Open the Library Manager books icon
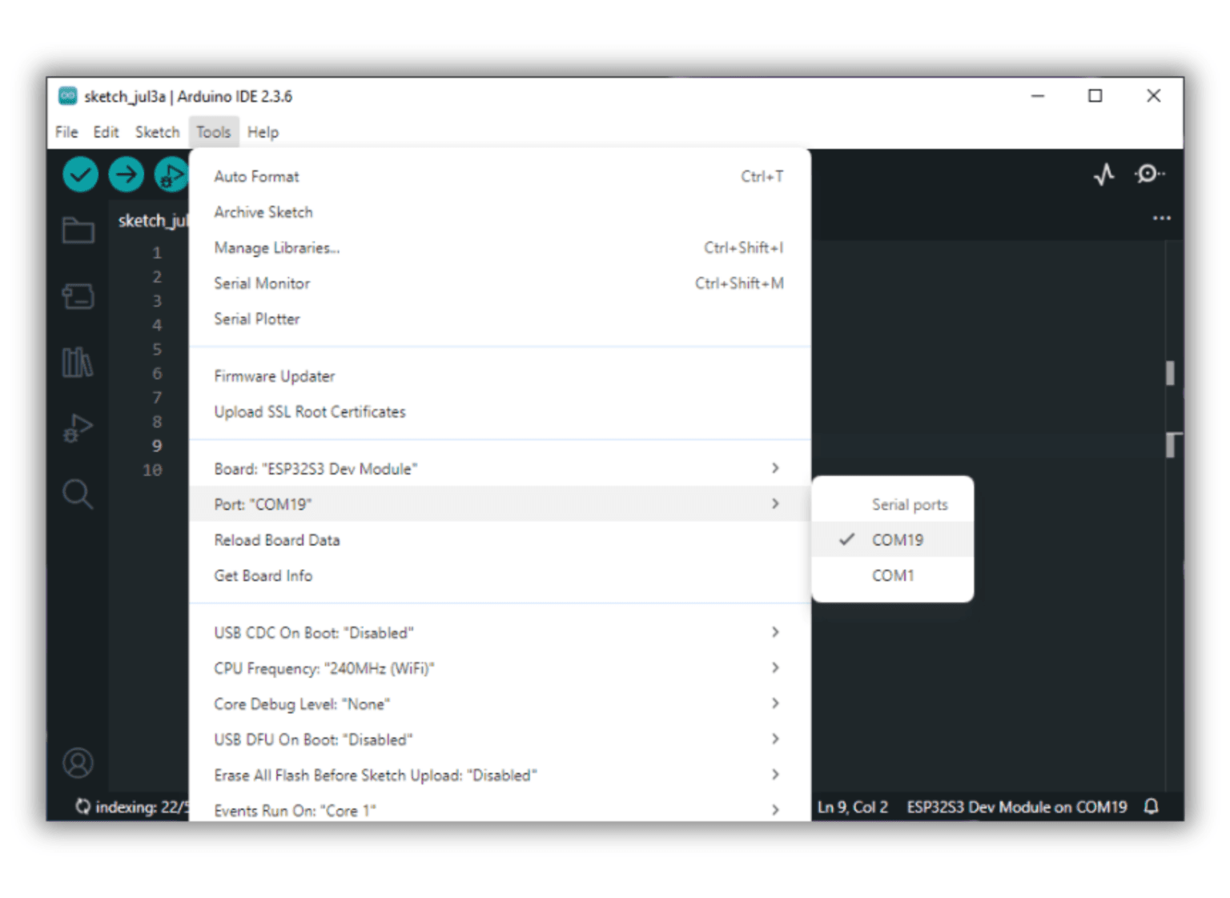The image size is (1230, 898). point(78,362)
